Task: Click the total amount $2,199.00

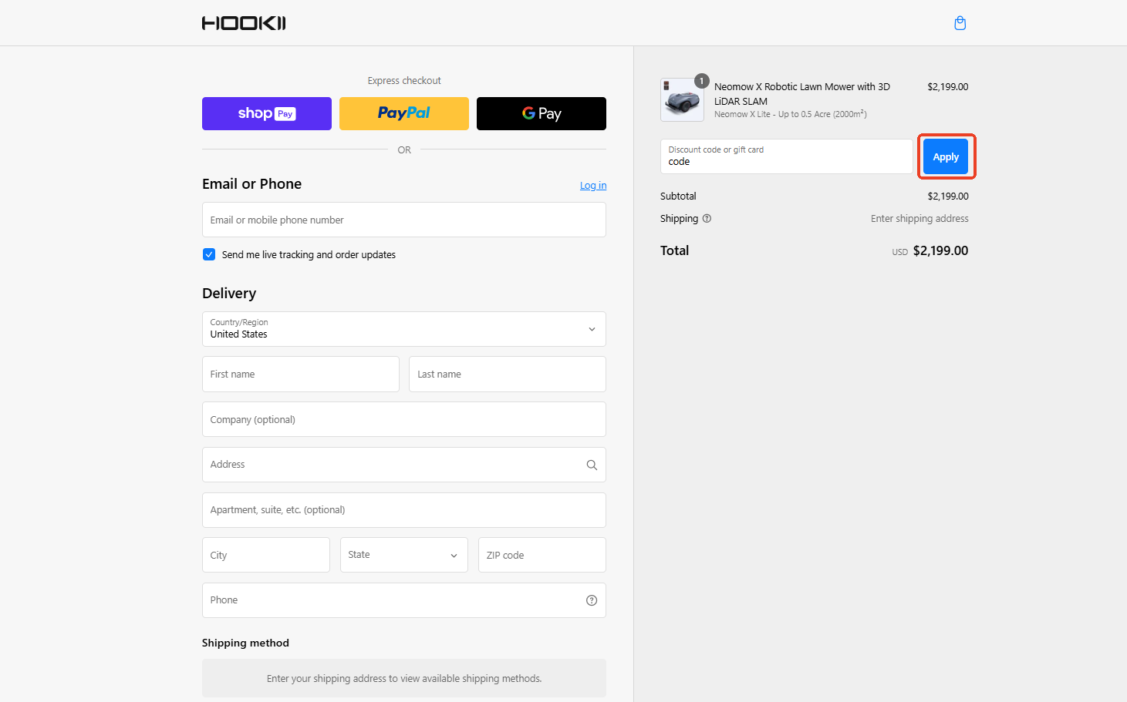Action: (x=940, y=250)
